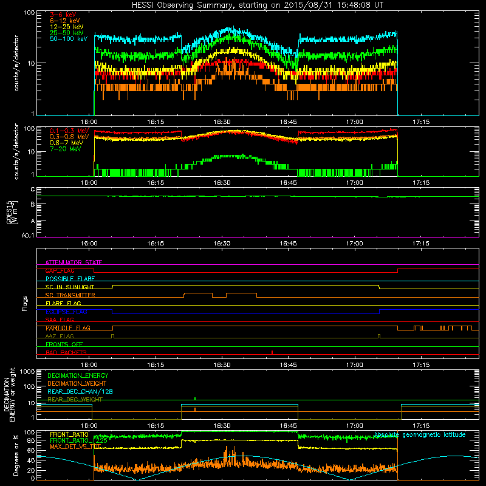
Task: Select the 50-100 keV legend label
Action: tap(69, 39)
